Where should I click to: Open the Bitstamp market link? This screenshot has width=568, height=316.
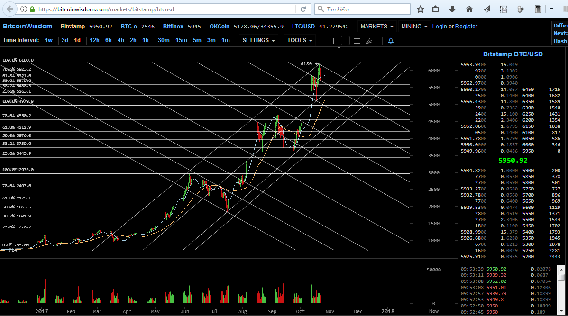tap(73, 27)
